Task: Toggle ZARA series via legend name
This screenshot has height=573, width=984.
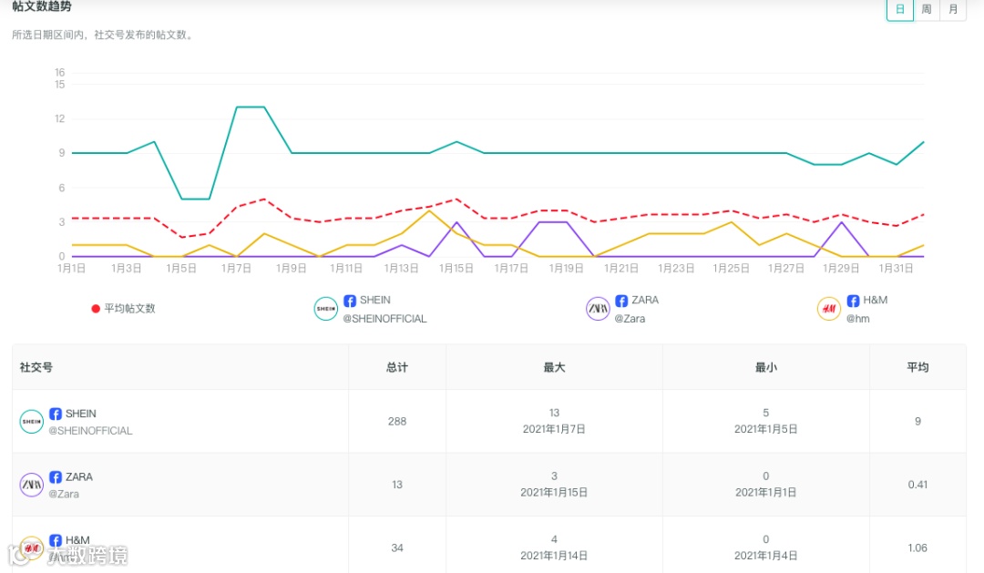Action: pyautogui.click(x=645, y=301)
